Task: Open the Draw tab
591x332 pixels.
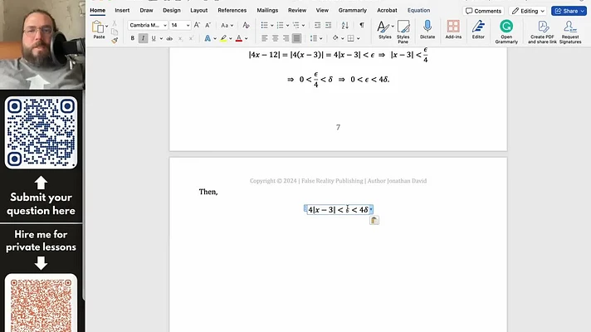Action: point(146,11)
